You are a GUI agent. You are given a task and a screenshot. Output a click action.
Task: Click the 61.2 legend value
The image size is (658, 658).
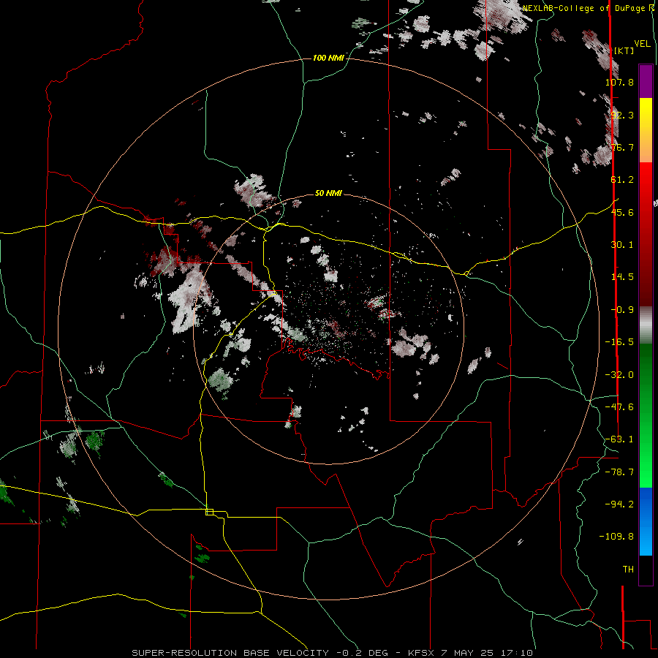tap(622, 180)
